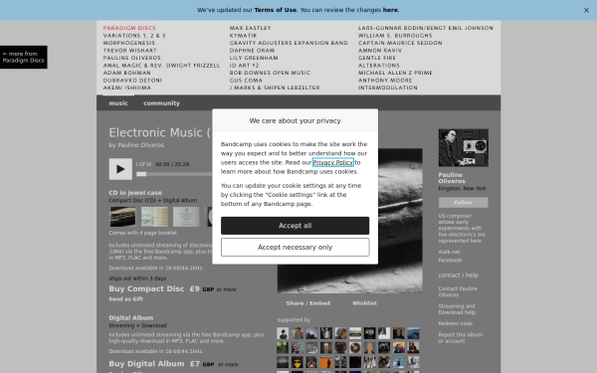
Task: Open Gentle Fire artist link
Action: click(376, 58)
